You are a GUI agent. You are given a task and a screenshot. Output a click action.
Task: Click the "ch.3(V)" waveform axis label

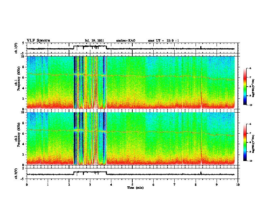pos(16,174)
